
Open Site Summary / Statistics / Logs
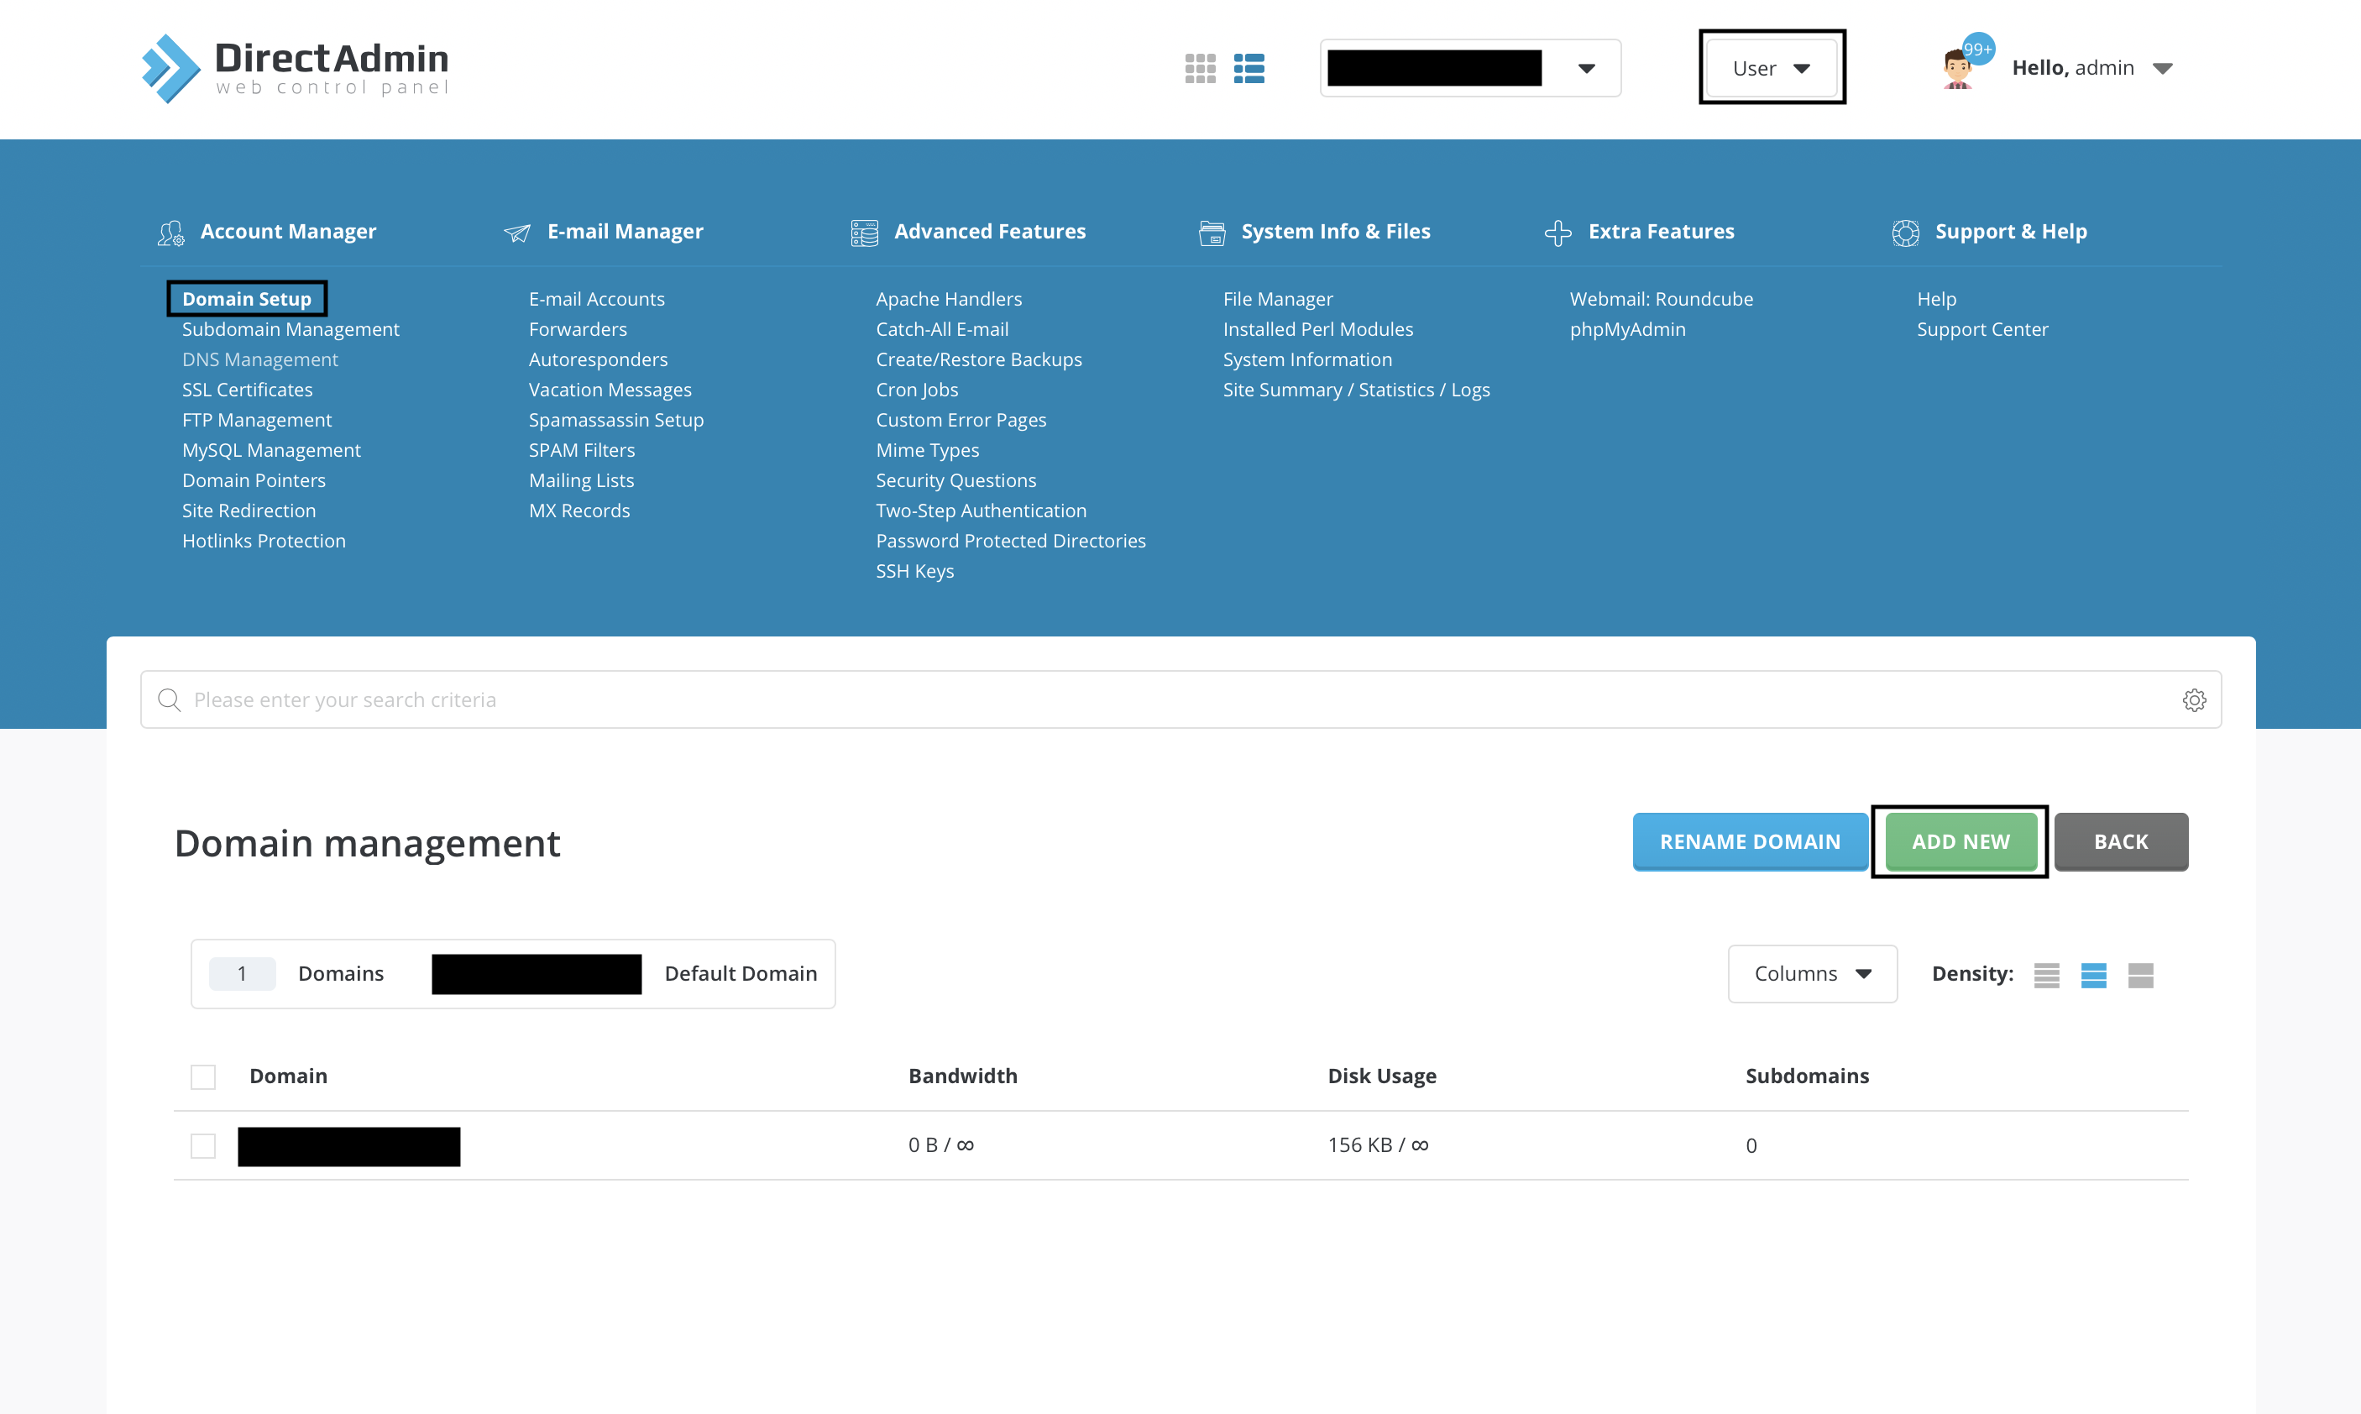click(x=1357, y=390)
